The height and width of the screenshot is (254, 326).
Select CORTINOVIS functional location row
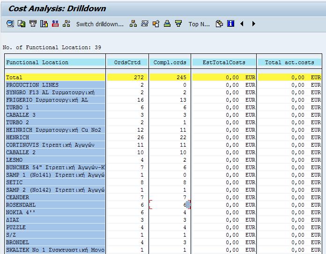coord(55,145)
